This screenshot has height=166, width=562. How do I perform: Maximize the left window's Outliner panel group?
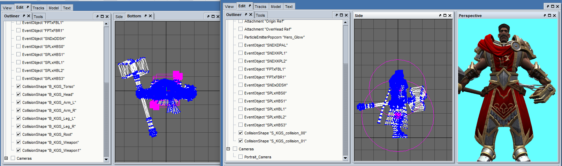coord(102,16)
